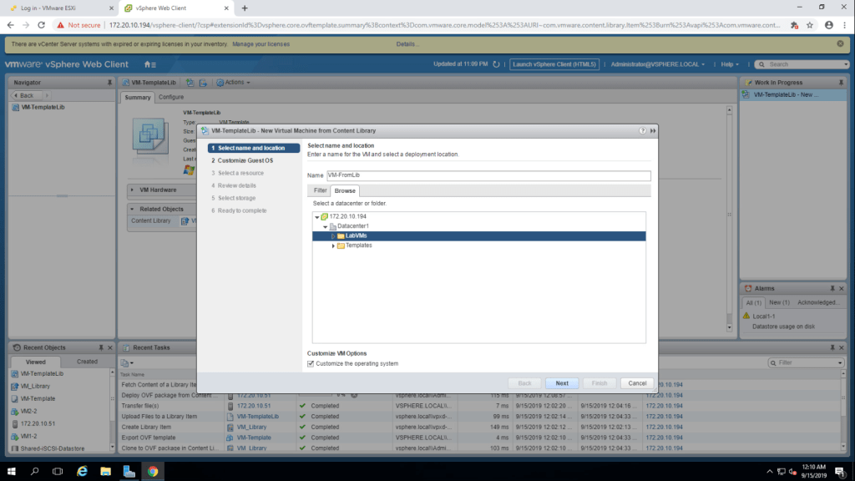The width and height of the screenshot is (855, 481).
Task: Expand the Templates folder node
Action: [333, 246]
